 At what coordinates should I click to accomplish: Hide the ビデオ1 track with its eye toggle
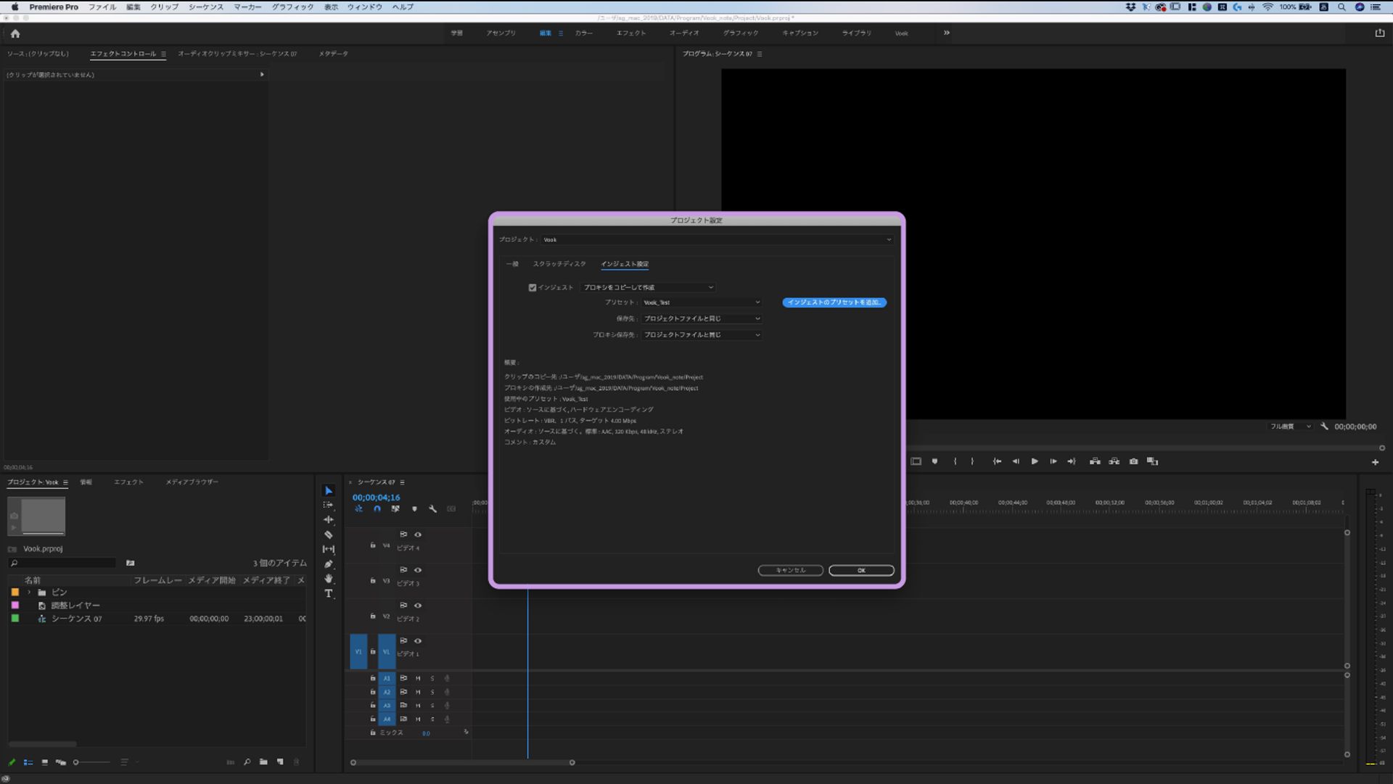[x=418, y=641]
